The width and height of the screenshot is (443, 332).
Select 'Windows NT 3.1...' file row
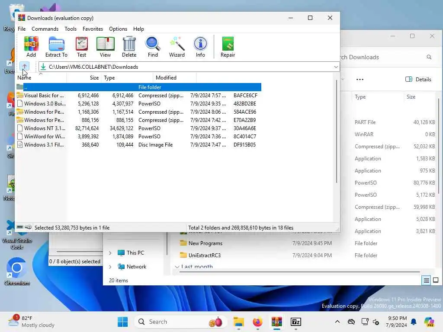point(139,128)
